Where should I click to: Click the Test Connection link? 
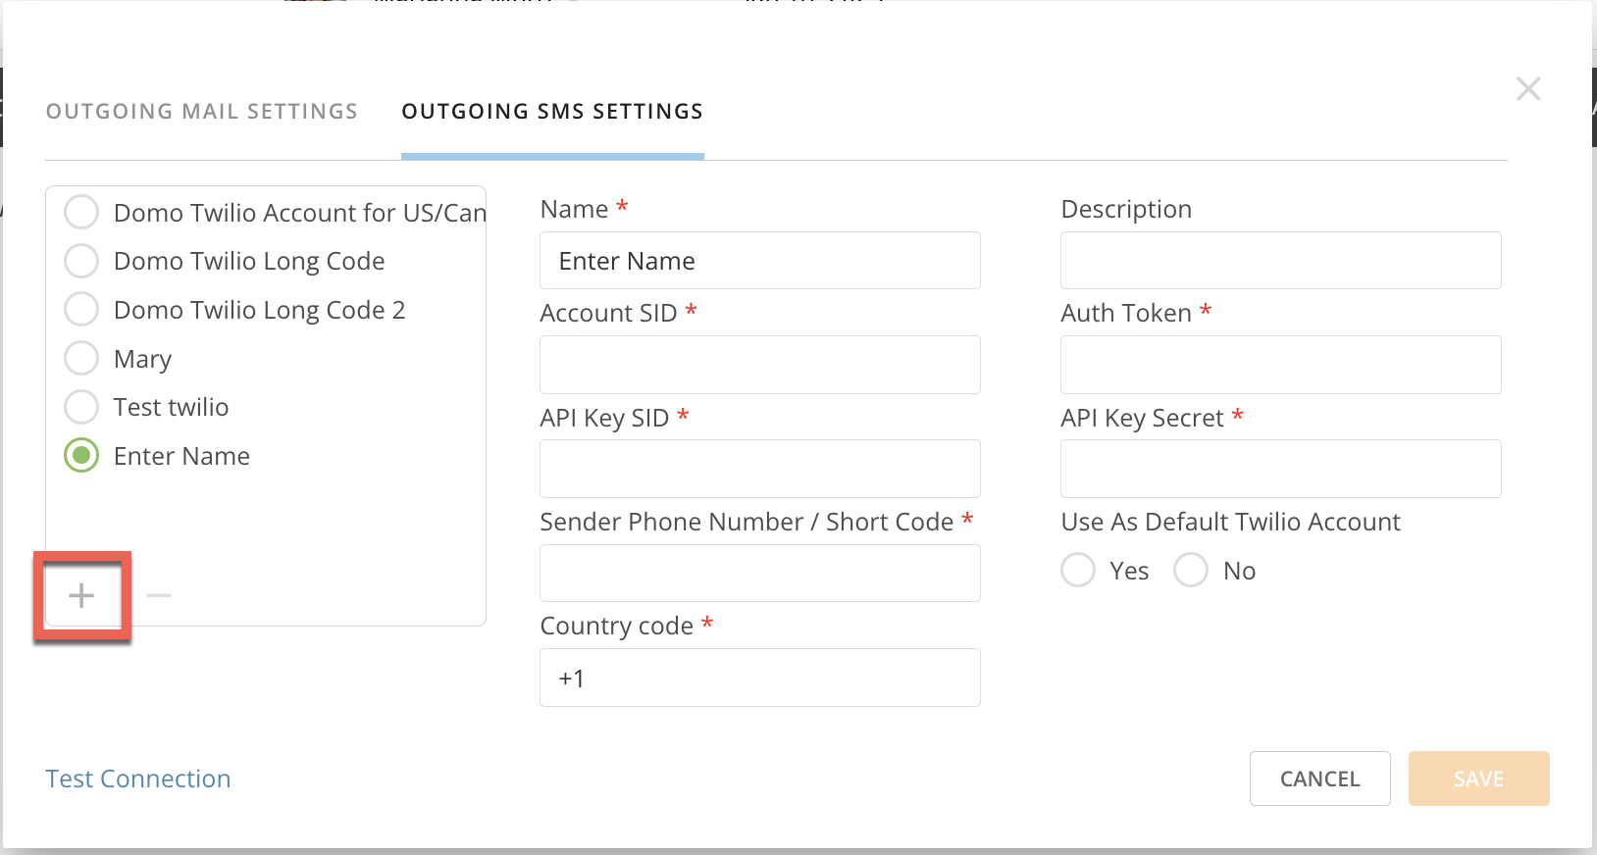[x=137, y=778]
